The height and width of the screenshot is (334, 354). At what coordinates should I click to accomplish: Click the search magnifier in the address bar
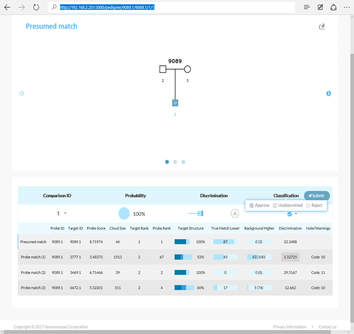(54, 8)
